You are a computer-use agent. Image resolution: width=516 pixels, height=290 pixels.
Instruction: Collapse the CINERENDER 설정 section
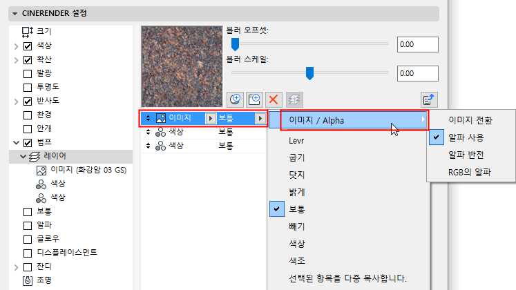(15, 14)
